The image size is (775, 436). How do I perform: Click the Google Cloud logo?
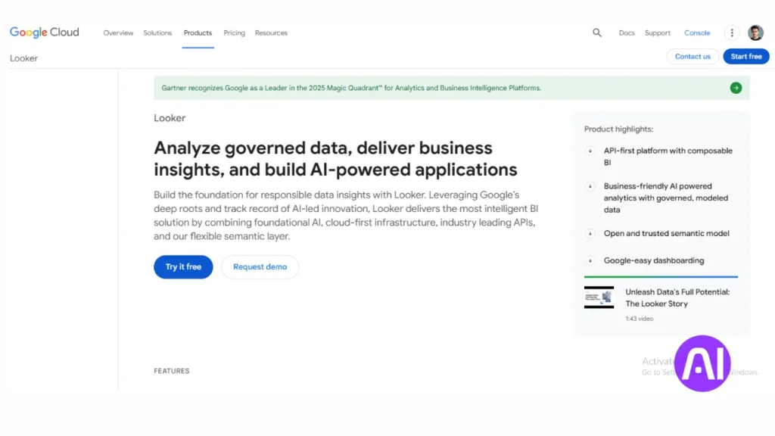point(44,32)
